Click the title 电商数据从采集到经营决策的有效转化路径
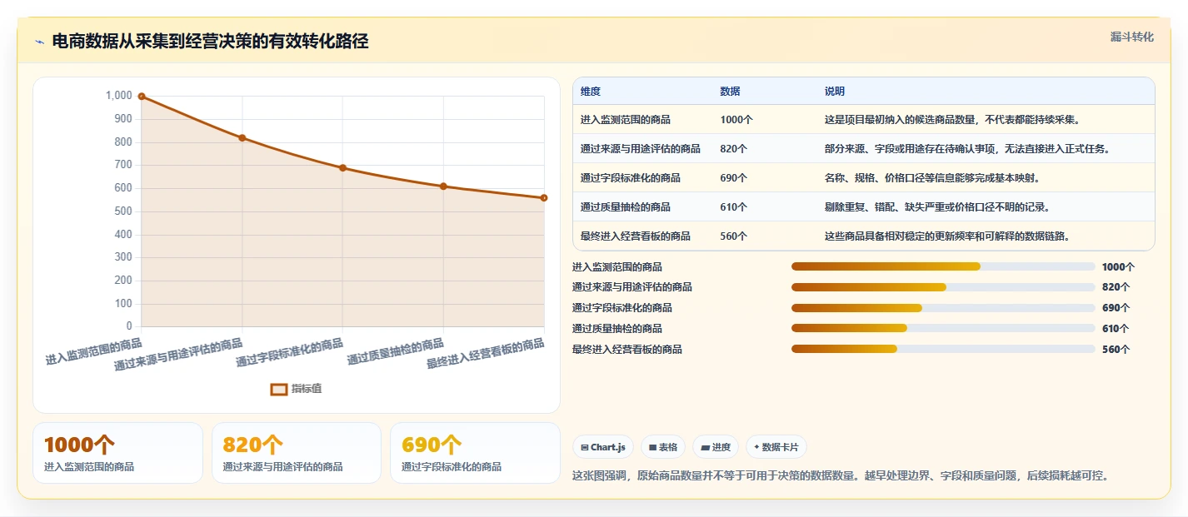1188x517 pixels. pos(210,42)
